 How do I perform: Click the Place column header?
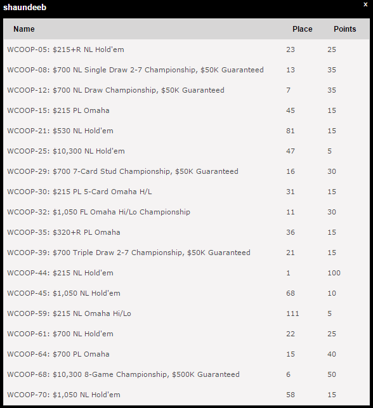click(302, 29)
